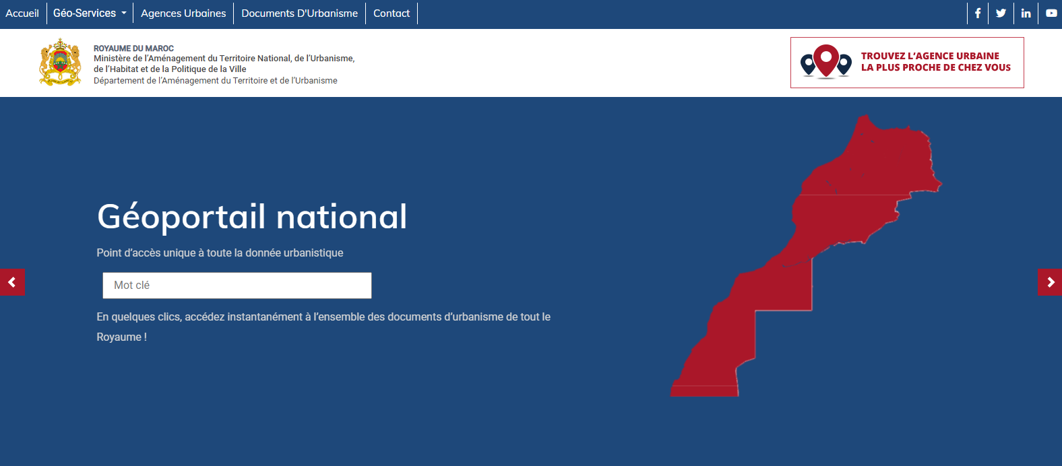Open the Twitter profile icon
This screenshot has height=466, width=1062.
[x=1001, y=13]
